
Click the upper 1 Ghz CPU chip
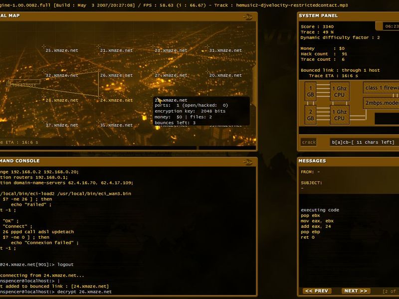pos(340,92)
